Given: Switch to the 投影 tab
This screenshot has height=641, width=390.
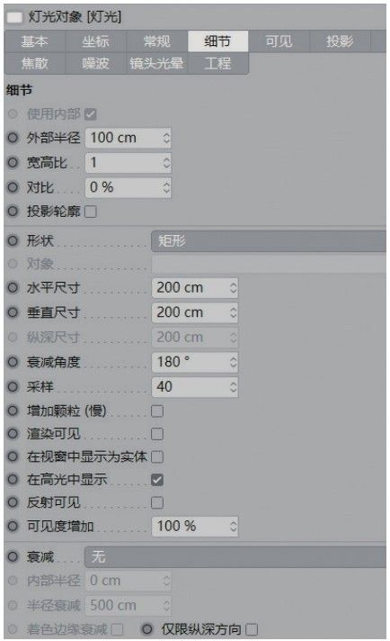Looking at the screenshot, I should [340, 41].
